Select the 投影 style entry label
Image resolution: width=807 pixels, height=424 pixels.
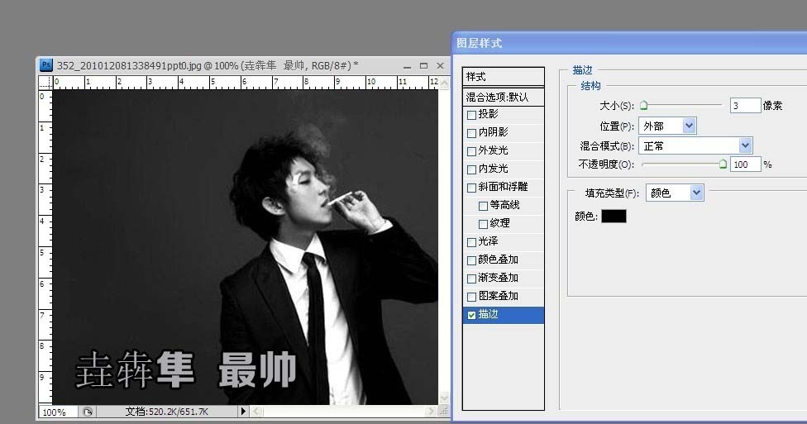click(488, 114)
